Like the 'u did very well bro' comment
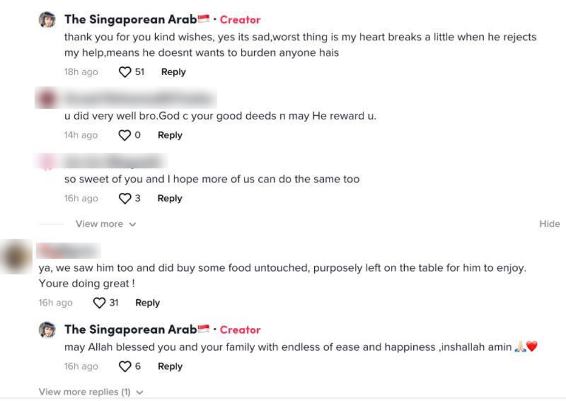This screenshot has width=566, height=401. tap(125, 136)
